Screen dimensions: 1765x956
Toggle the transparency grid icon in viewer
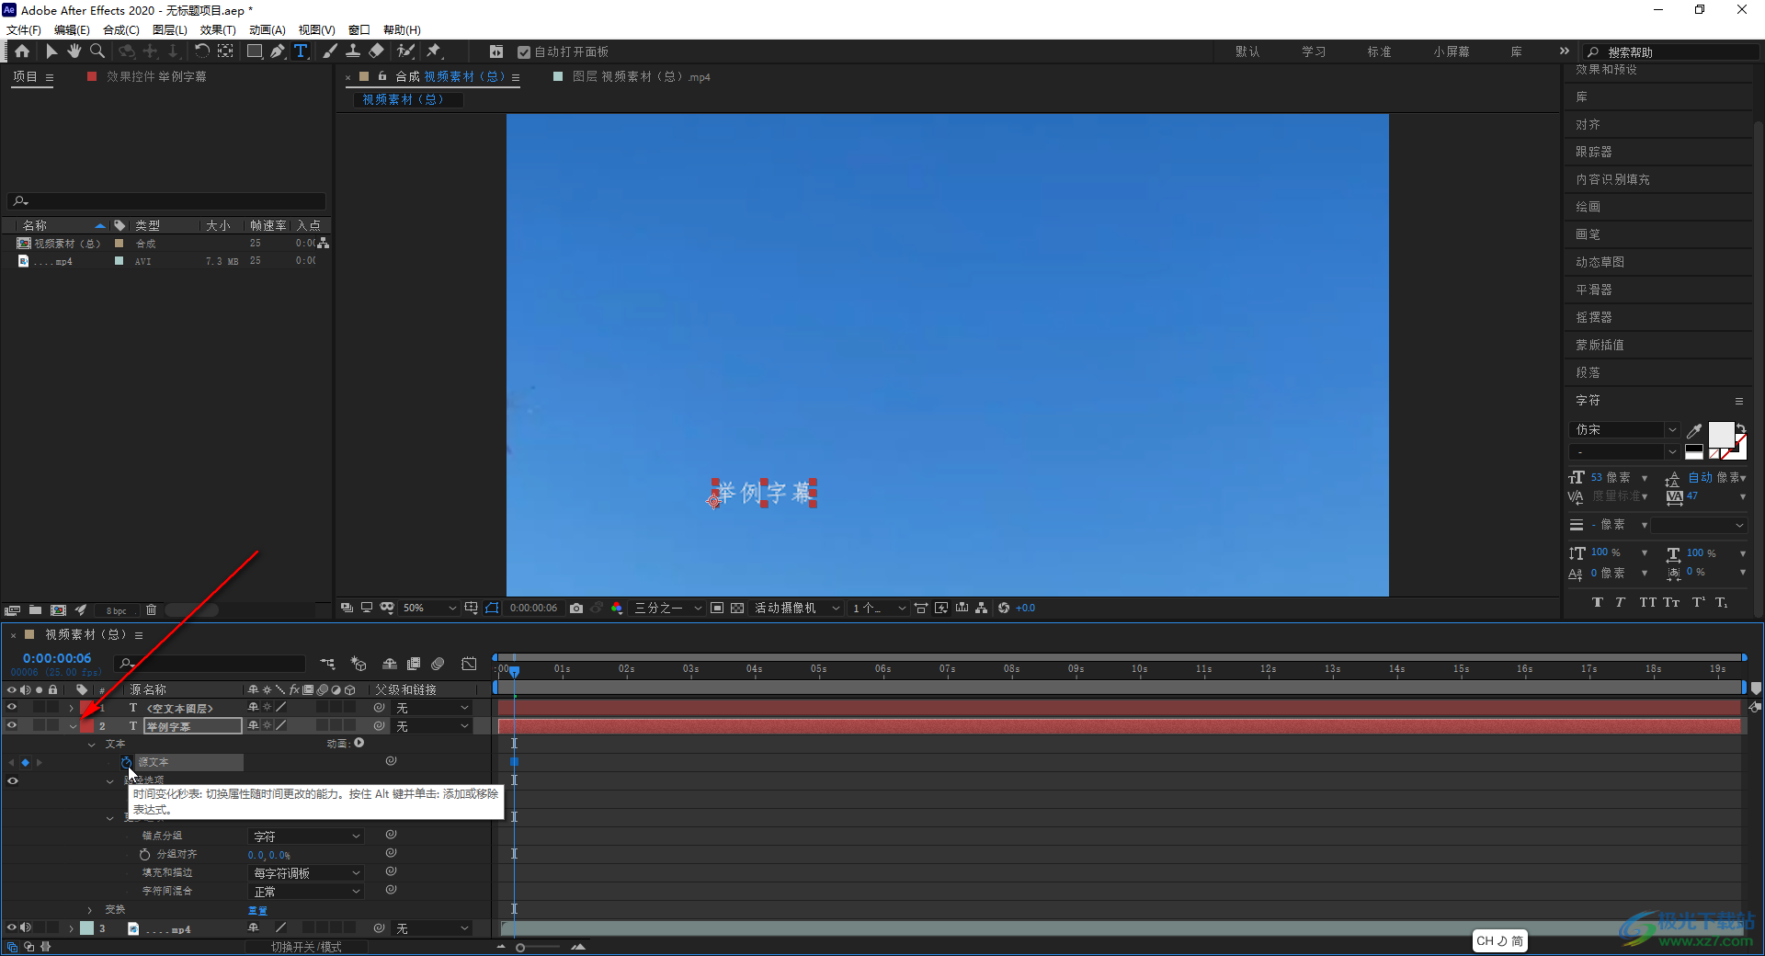(737, 608)
